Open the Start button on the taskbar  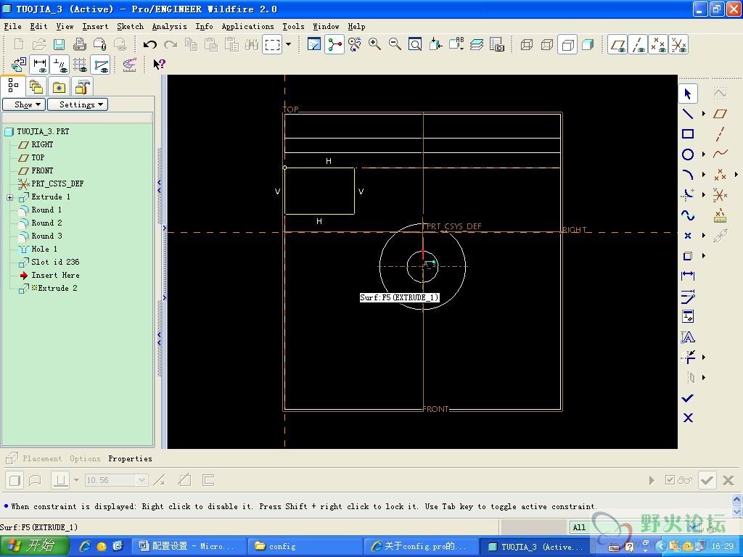[35, 546]
